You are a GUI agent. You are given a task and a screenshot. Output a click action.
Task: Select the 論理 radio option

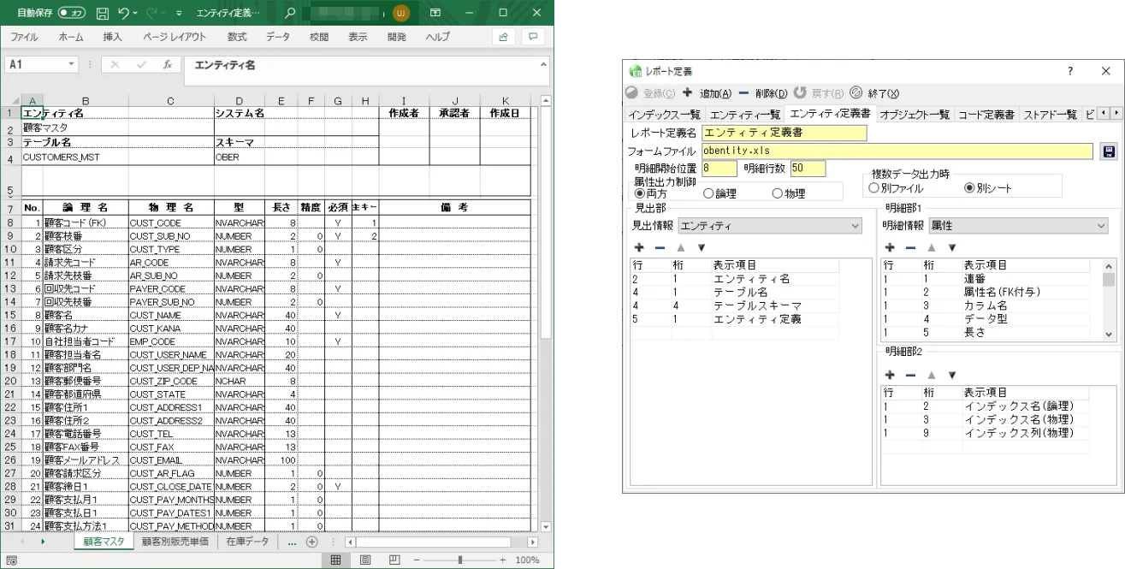pyautogui.click(x=719, y=193)
